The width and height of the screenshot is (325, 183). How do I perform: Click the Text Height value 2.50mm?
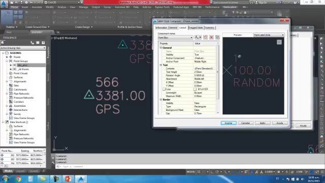coord(205,72)
